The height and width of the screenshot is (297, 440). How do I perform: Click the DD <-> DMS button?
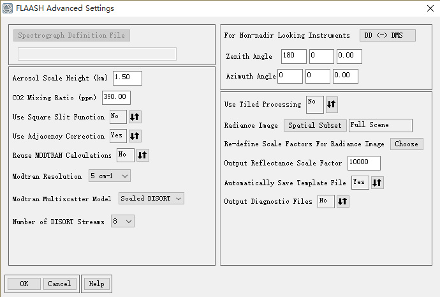pyautogui.click(x=387, y=35)
